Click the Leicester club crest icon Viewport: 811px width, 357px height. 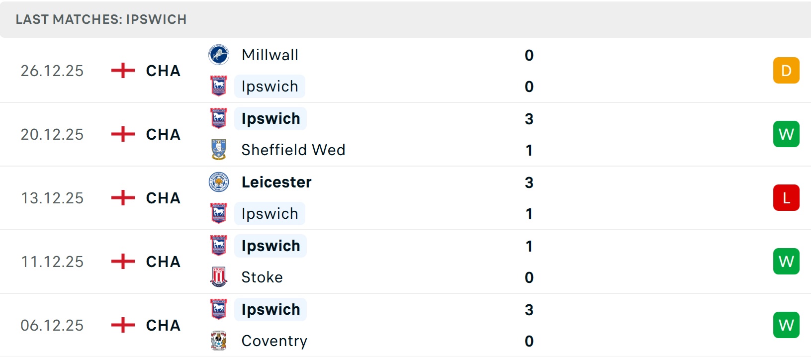coord(219,182)
